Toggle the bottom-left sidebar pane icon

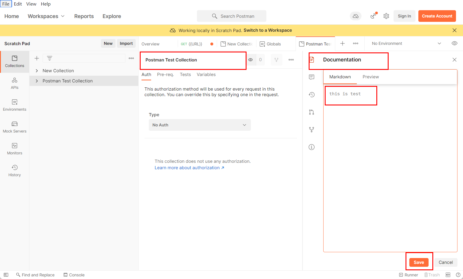(x=6, y=275)
